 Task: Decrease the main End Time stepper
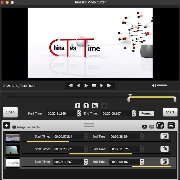(134, 115)
